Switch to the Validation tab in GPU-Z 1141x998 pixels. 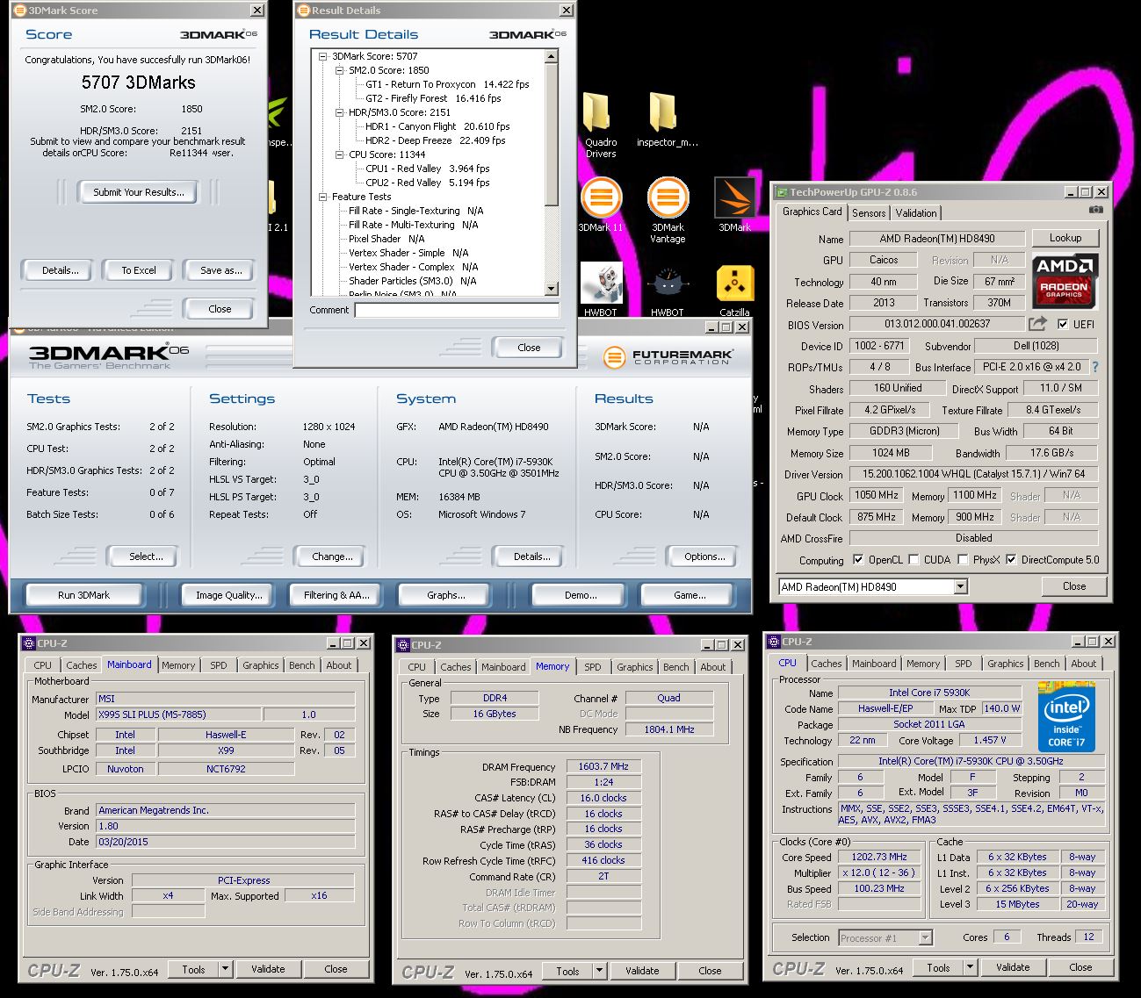[916, 213]
